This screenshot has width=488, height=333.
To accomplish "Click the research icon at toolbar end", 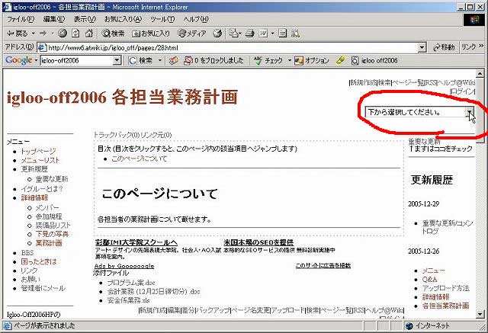I will [x=295, y=34].
